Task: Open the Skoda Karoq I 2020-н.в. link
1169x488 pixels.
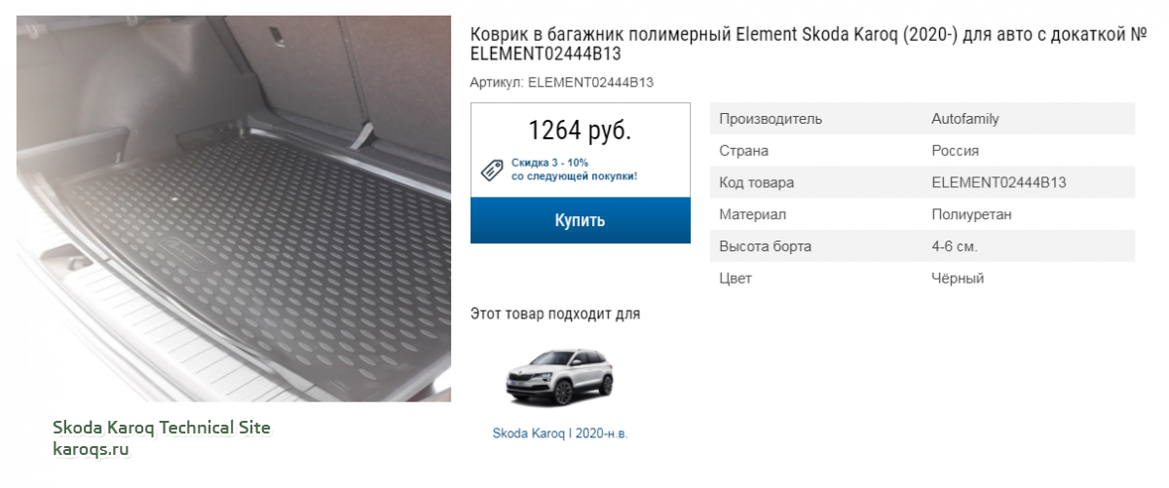Action: pyautogui.click(x=560, y=433)
